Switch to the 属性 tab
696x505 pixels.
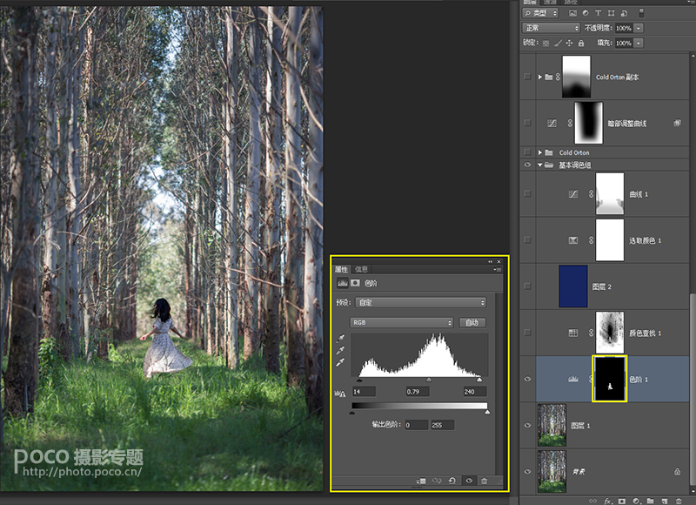pyautogui.click(x=341, y=269)
